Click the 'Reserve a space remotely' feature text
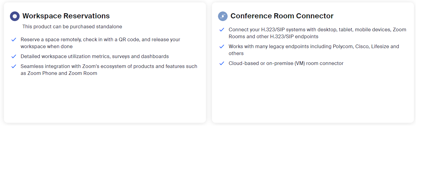Screen dimensions: 423x182 coord(100,43)
